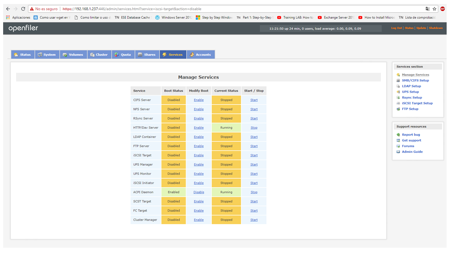Image resolution: width=449 pixels, height=254 pixels.
Task: Stop the HTTP/Dav Server service
Action: [254, 128]
